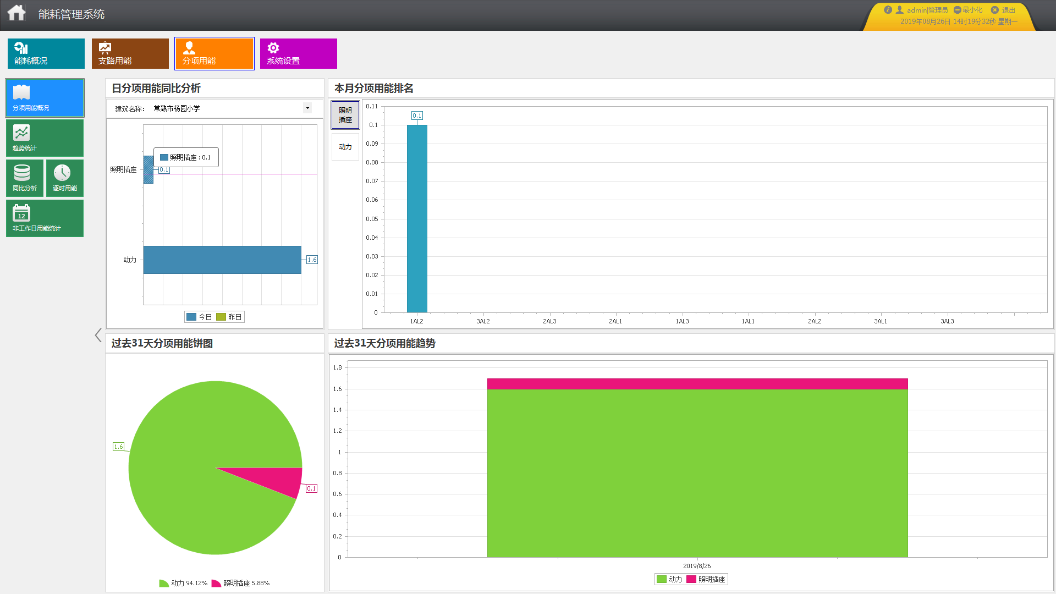This screenshot has width=1056, height=594.
Task: Toggle 昨日 series in bar chart legend
Action: coord(229,317)
